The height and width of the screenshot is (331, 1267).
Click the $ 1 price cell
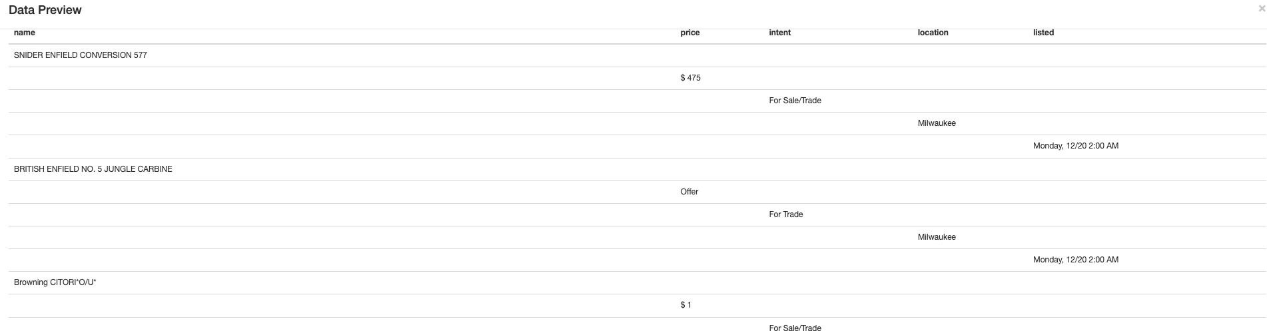coord(685,305)
